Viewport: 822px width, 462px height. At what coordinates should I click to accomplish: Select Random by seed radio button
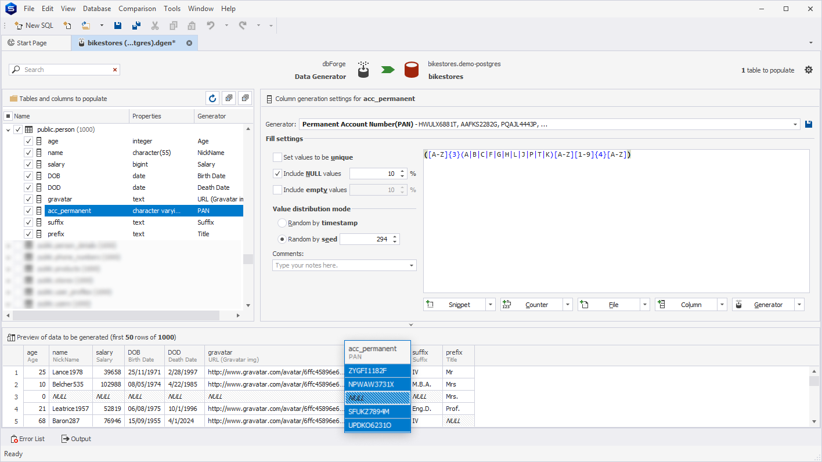pos(282,239)
